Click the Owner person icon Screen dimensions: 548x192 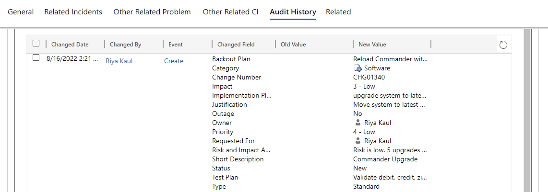point(358,123)
